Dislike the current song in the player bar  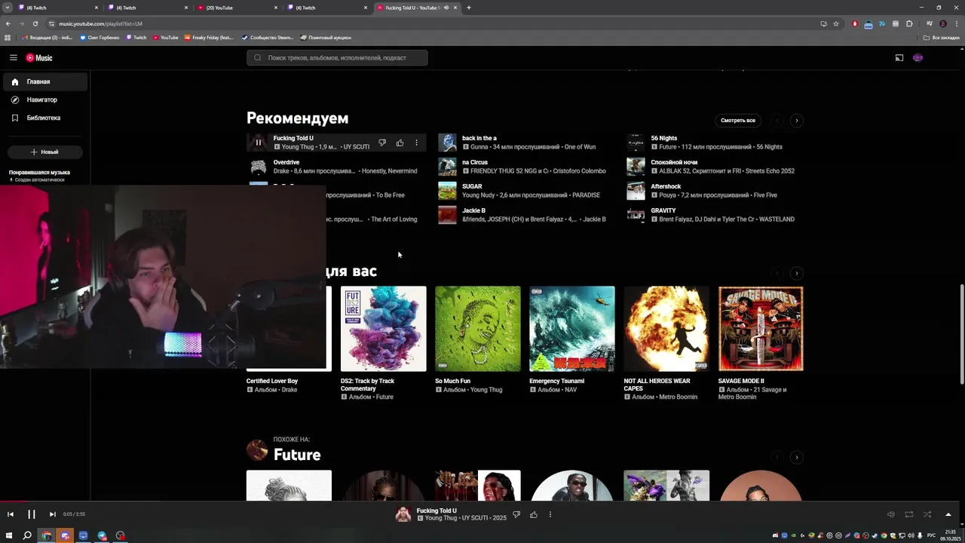516,514
